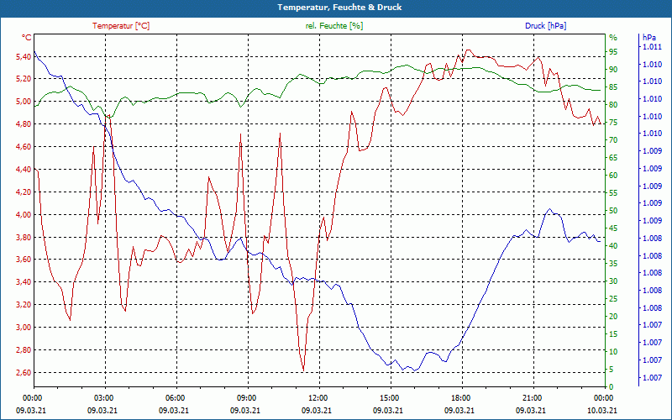This screenshot has width=672, height=420.
Task: Click temperature axis value 3,80
Action: (24, 238)
